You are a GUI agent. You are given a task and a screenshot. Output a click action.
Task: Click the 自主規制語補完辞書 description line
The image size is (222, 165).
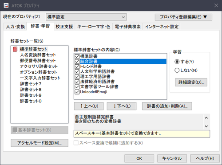[x=94, y=117]
